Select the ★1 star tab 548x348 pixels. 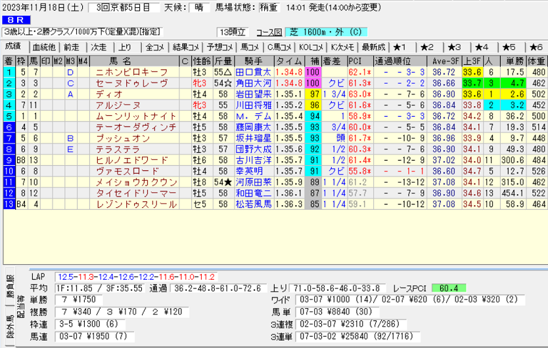coord(401,47)
